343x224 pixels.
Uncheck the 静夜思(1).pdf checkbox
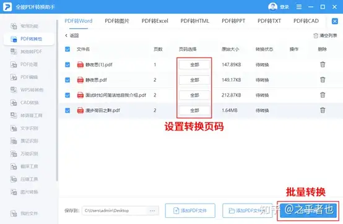pos(67,65)
